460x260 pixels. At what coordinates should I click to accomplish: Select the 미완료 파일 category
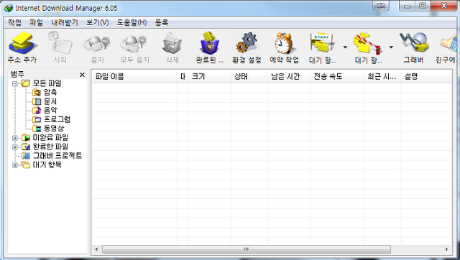click(x=50, y=137)
